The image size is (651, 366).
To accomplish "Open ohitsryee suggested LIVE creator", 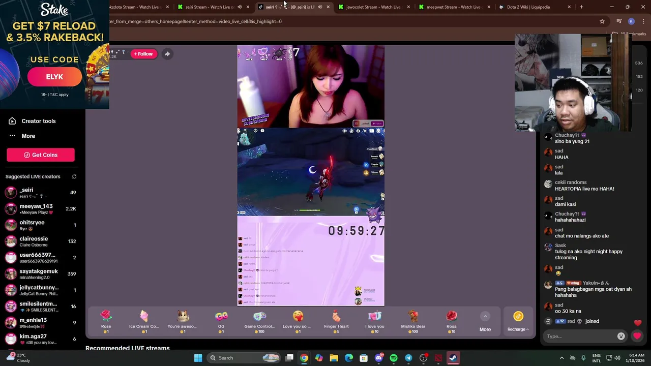I will pos(41,225).
